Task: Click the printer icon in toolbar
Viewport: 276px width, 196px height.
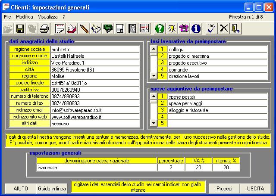Action: click(x=44, y=29)
